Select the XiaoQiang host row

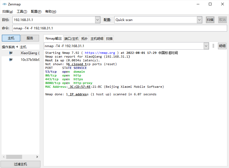pyautogui.click(x=20, y=53)
